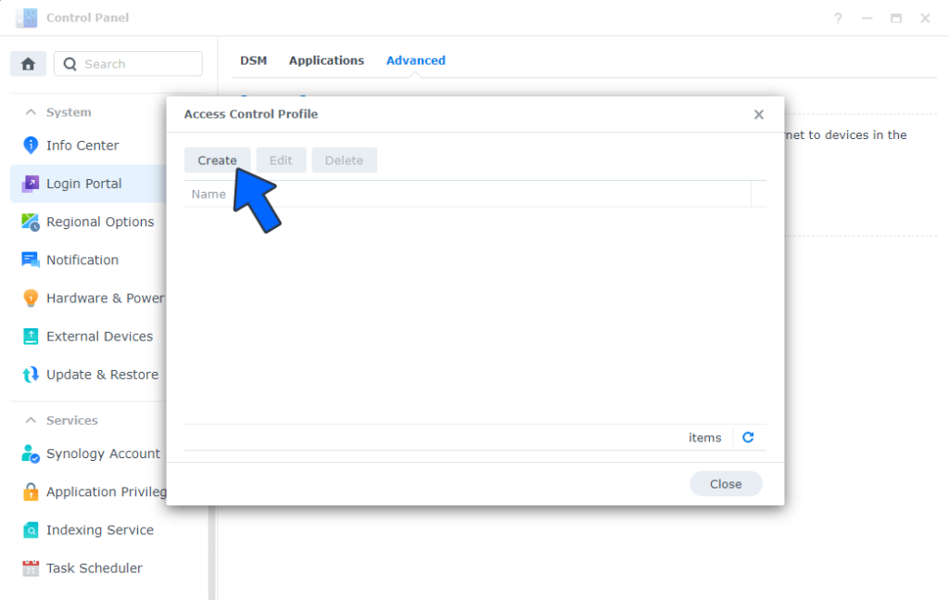
Task: Create a new access control profile
Action: pyautogui.click(x=217, y=160)
